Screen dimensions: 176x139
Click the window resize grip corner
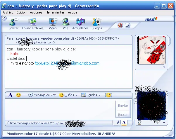pyautogui.click(x=171, y=134)
